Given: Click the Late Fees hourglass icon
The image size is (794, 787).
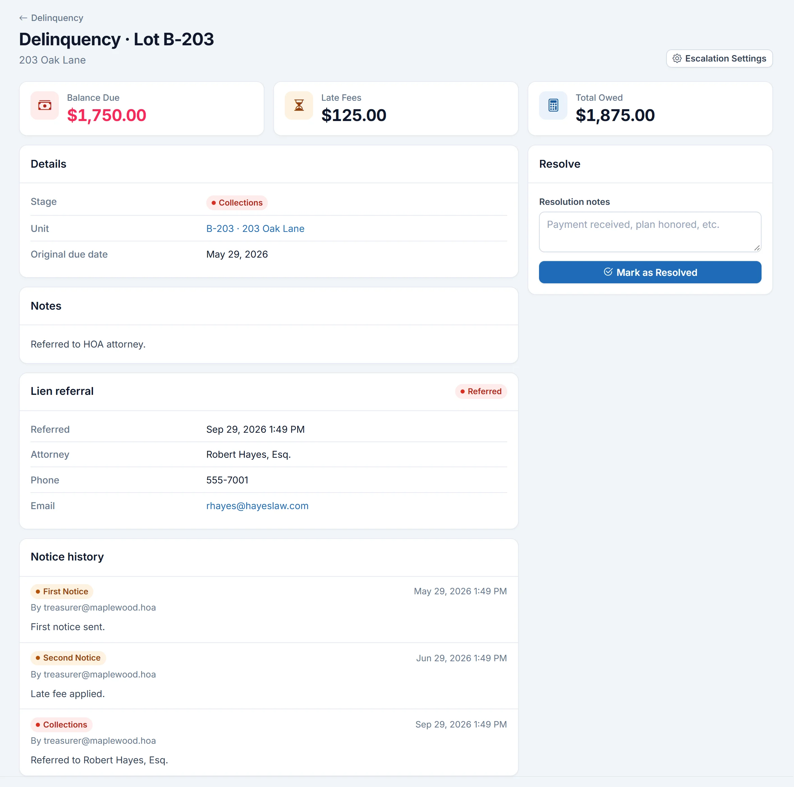Looking at the screenshot, I should coord(299,105).
